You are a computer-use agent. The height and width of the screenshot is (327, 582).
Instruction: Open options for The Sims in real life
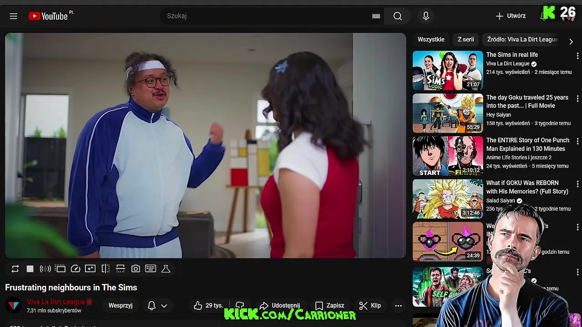click(577, 55)
